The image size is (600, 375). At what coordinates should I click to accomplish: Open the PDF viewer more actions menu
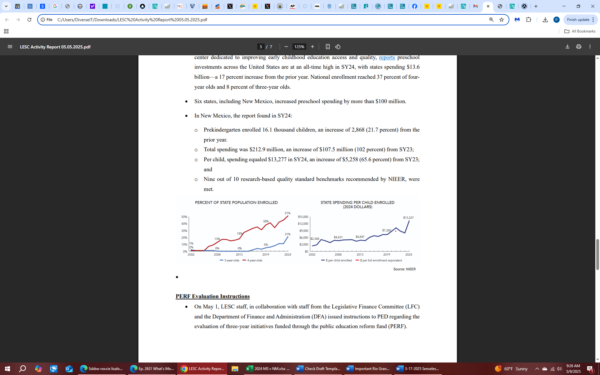(x=590, y=47)
